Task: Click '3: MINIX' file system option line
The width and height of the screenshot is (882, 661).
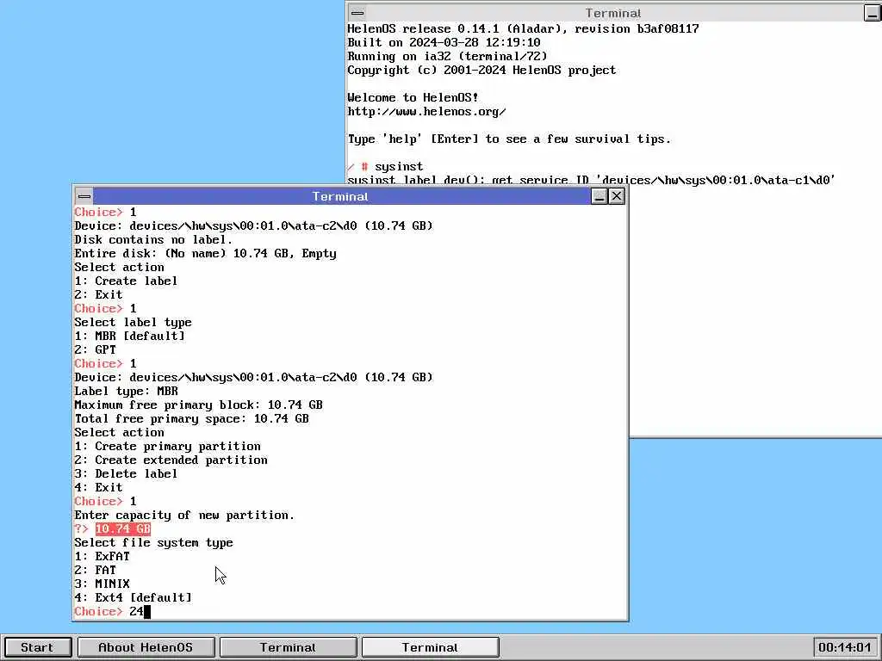Action: pos(102,584)
